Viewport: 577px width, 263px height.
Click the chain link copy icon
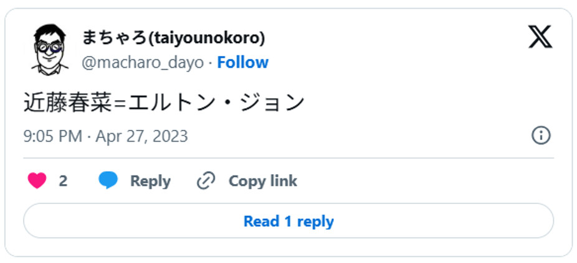click(x=206, y=181)
